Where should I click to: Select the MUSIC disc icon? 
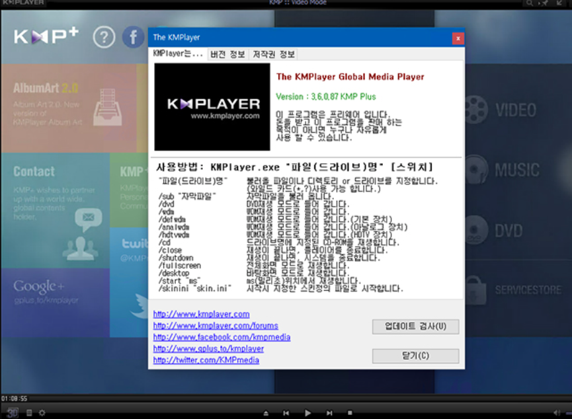tap(476, 170)
